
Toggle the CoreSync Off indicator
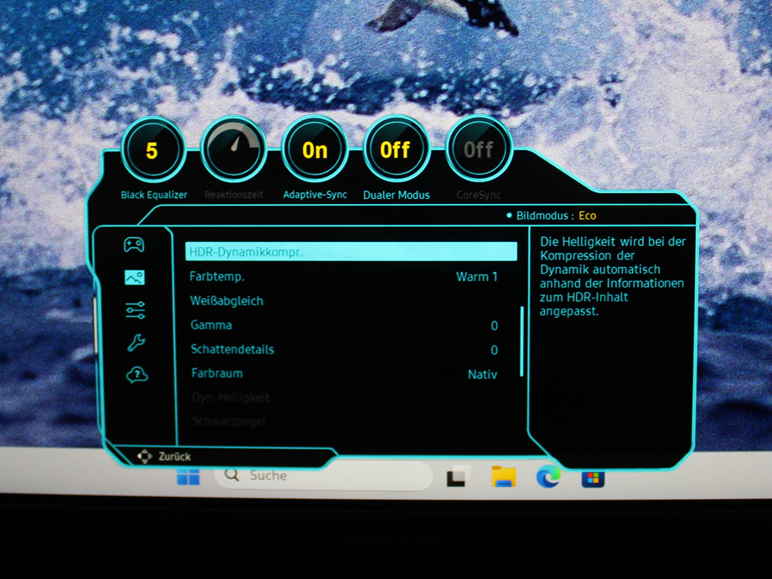click(x=479, y=149)
